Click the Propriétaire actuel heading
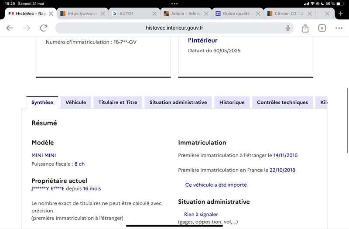This screenshot has width=349, height=229. point(59,181)
